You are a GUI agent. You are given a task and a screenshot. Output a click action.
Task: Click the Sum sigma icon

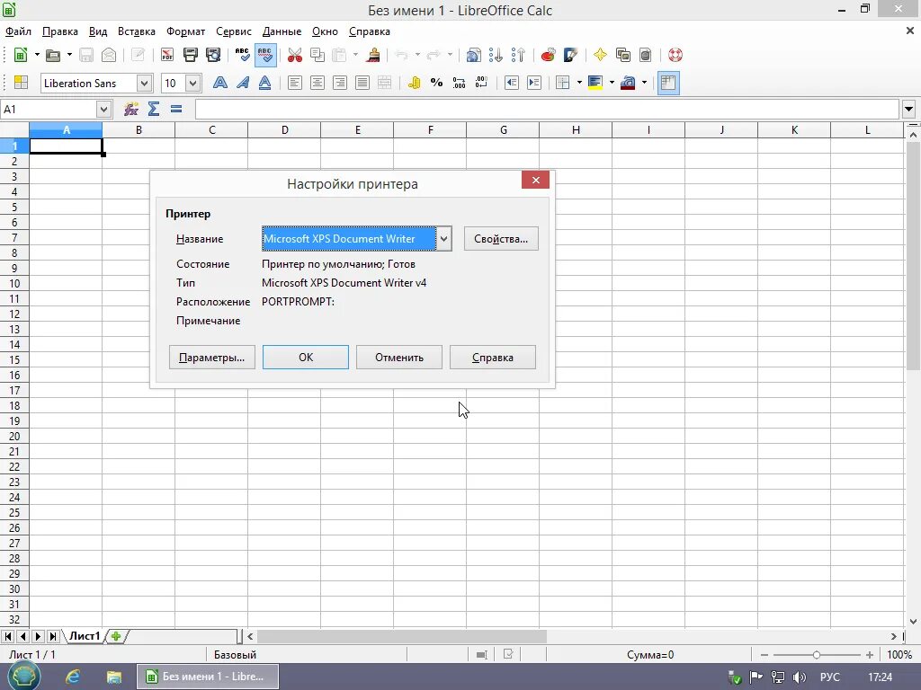(x=154, y=109)
